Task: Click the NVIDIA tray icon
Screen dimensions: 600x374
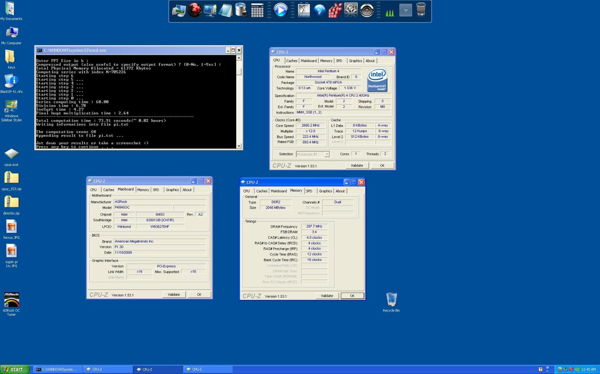Action: (577, 369)
